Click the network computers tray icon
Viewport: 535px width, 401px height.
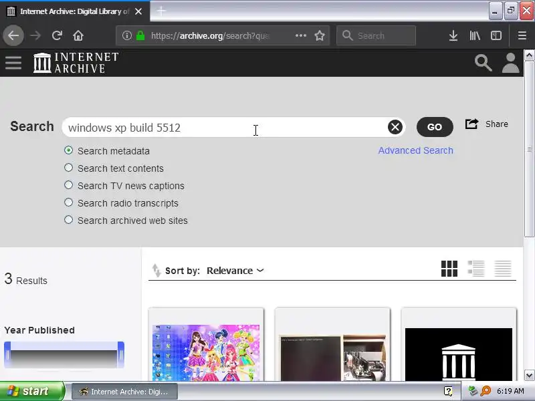(473, 391)
